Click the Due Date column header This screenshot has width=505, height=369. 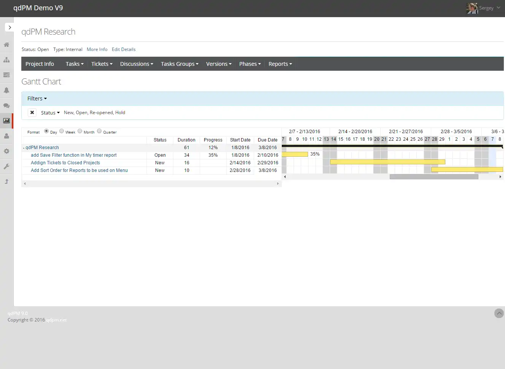click(x=268, y=140)
